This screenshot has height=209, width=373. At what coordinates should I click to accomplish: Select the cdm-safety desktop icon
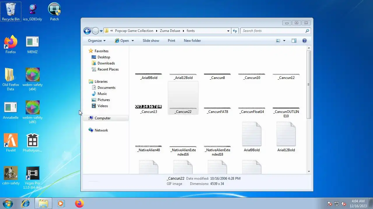pyautogui.click(x=11, y=176)
